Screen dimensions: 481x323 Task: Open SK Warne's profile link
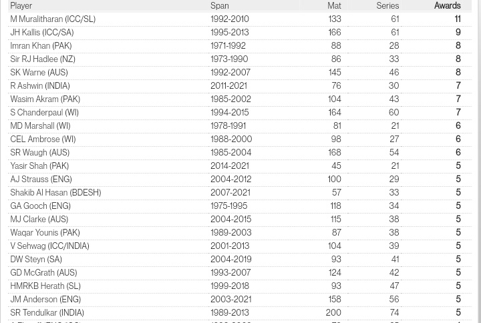[27, 73]
